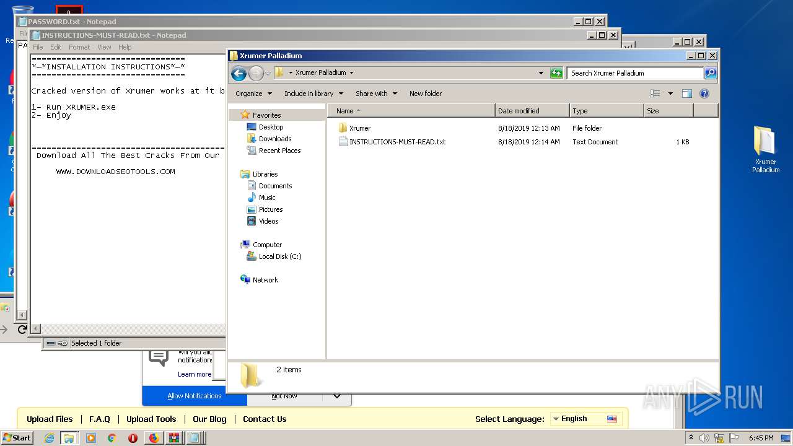Open the Share with dropdown
This screenshot has width=793, height=446.
[375, 94]
